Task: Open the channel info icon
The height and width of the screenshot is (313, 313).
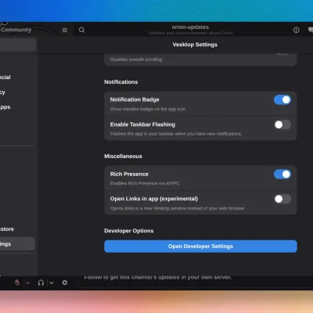Action: tap(297, 30)
